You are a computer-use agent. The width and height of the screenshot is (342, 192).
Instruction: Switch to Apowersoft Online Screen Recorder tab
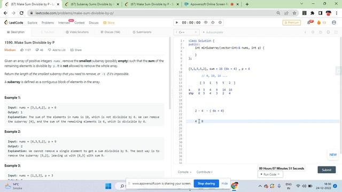[x=211, y=4]
